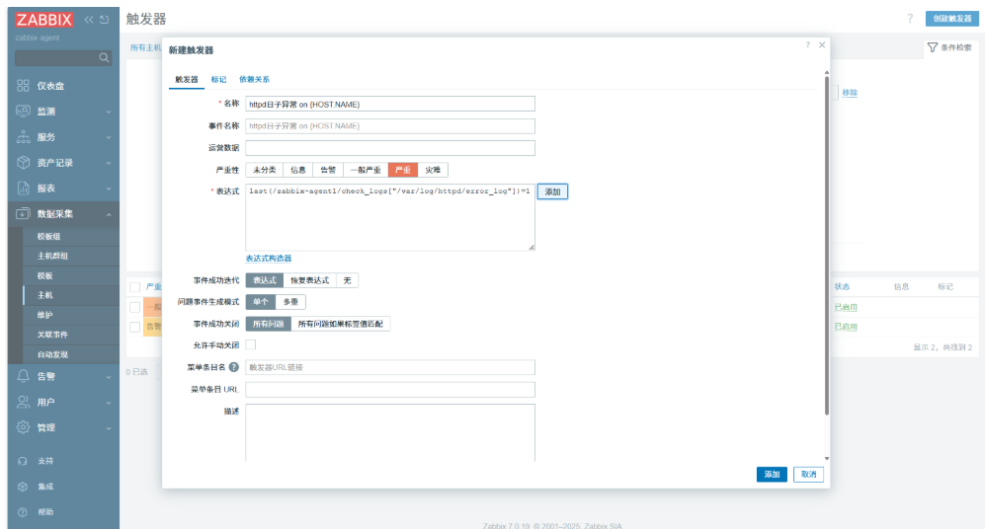Click the 条件检索 filter funnel icon

[933, 47]
